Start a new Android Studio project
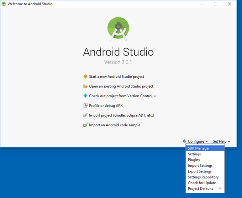The image size is (242, 198). [x=116, y=76]
